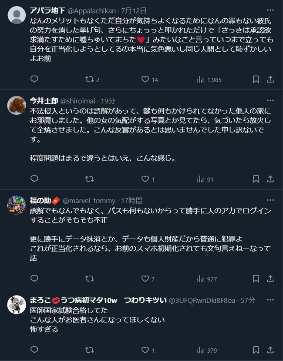Retweet the post by アパラ地下
283x361 pixels.
[89, 79]
